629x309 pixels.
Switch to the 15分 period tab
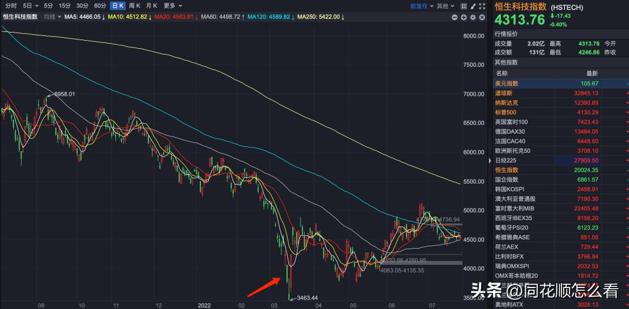point(64,6)
